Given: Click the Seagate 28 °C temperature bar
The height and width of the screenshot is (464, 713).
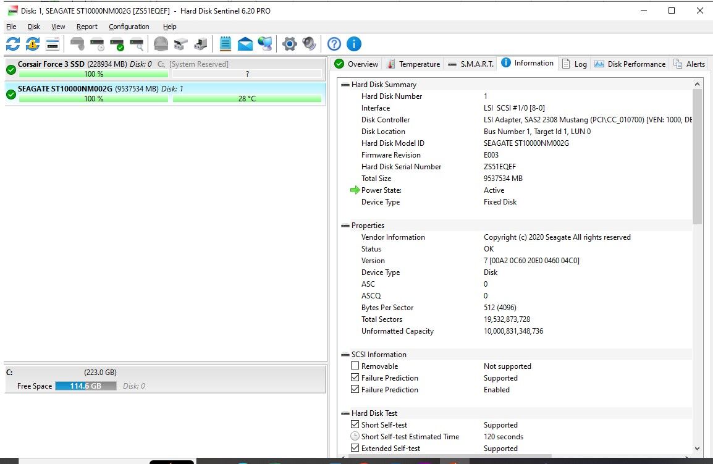Looking at the screenshot, I should click(247, 99).
